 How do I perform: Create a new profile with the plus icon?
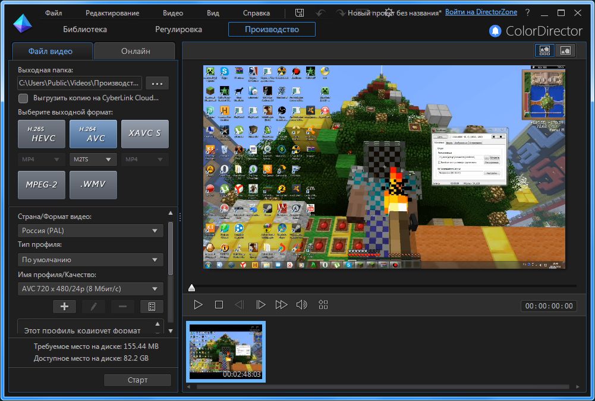(64, 306)
